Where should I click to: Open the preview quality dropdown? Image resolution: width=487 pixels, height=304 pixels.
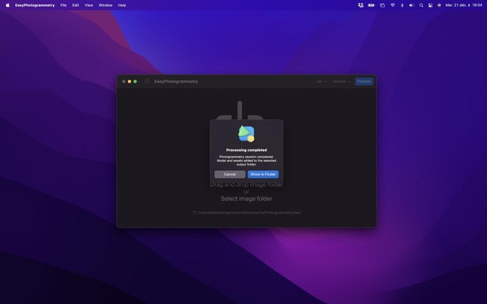coord(342,81)
